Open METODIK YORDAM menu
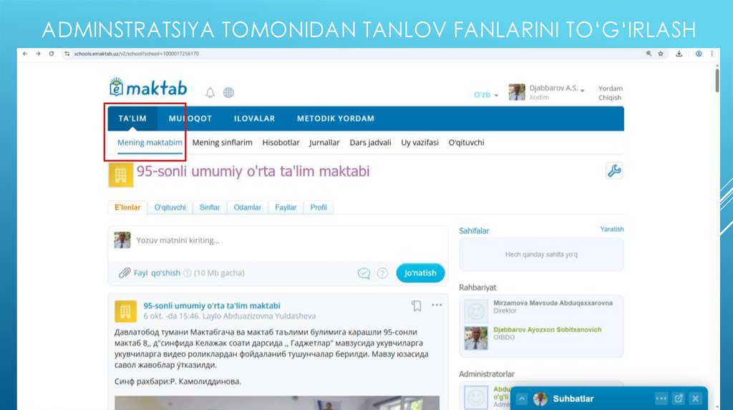This screenshot has height=410, width=733. tap(336, 119)
